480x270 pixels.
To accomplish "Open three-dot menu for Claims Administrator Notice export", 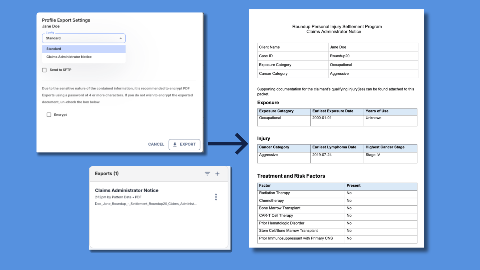I will [216, 197].
